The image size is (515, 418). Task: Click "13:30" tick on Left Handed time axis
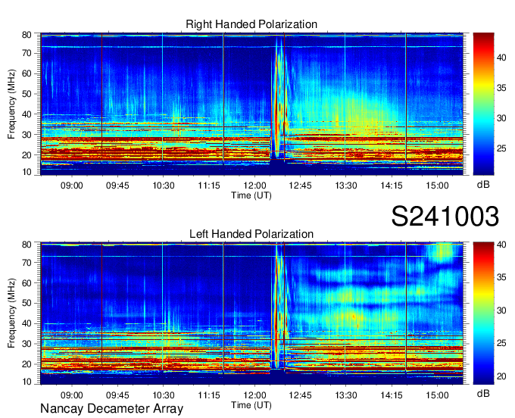pyautogui.click(x=346, y=395)
